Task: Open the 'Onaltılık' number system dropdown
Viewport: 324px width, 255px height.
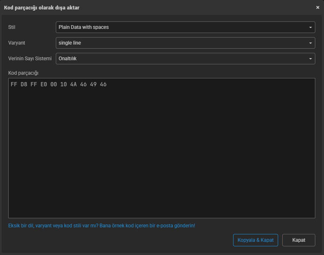Action: [182, 59]
